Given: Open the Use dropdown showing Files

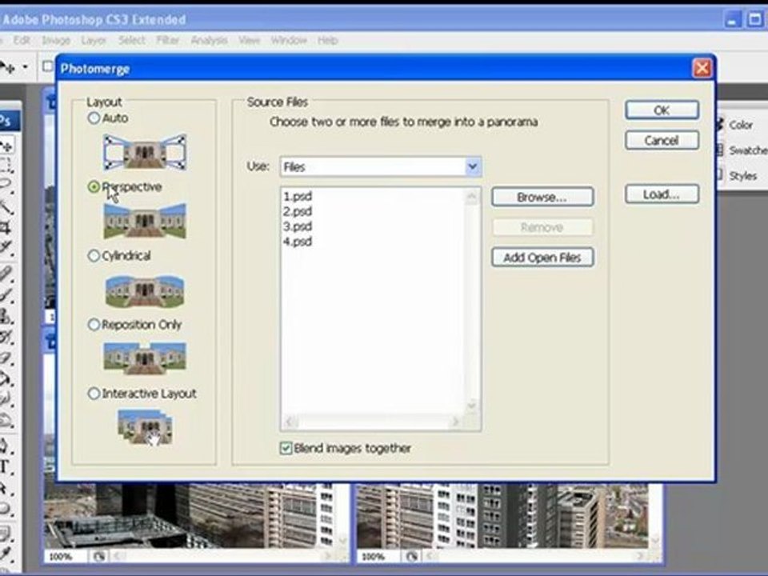Looking at the screenshot, I should point(381,167).
